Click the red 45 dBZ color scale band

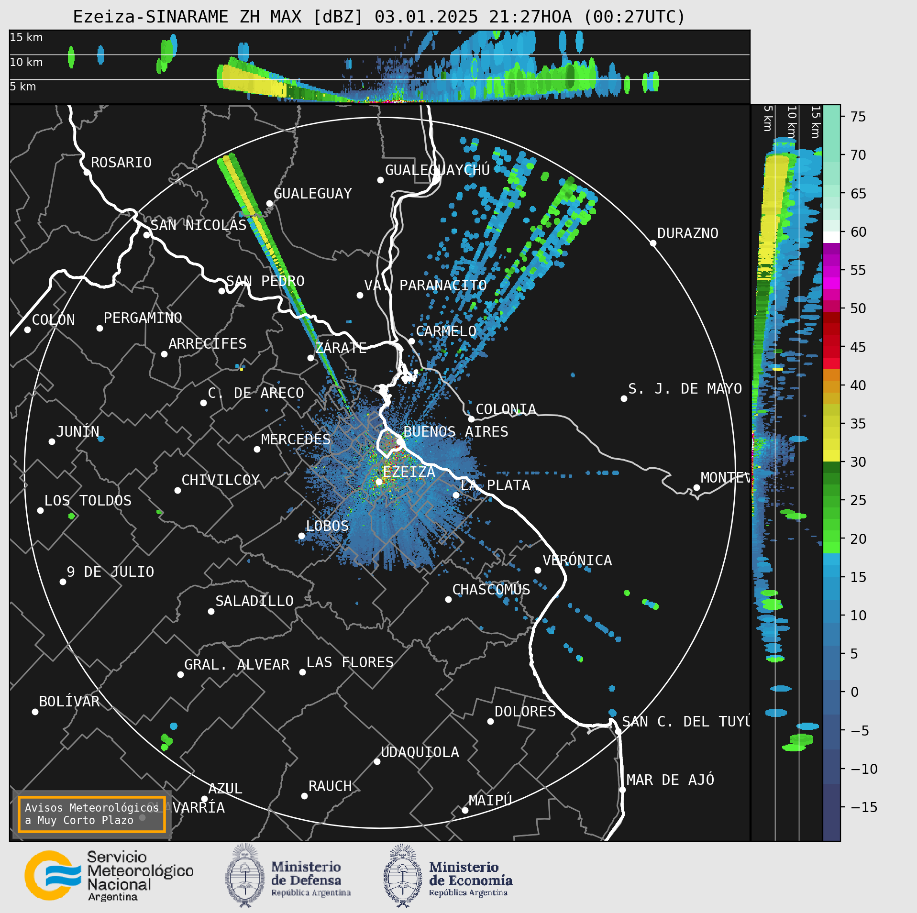click(x=831, y=352)
